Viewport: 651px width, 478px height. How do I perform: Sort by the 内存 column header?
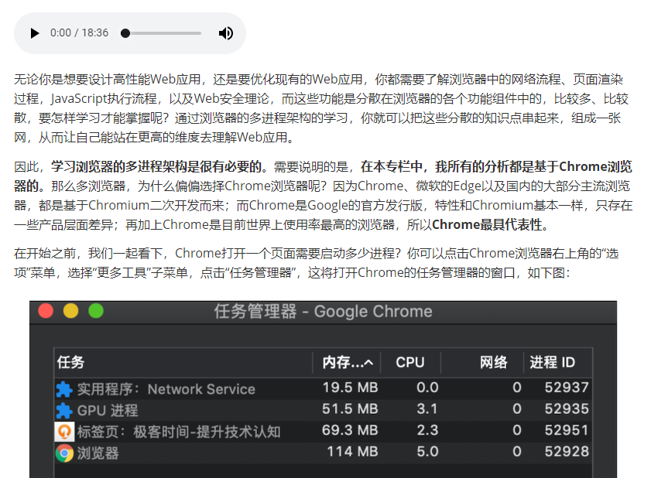347,362
